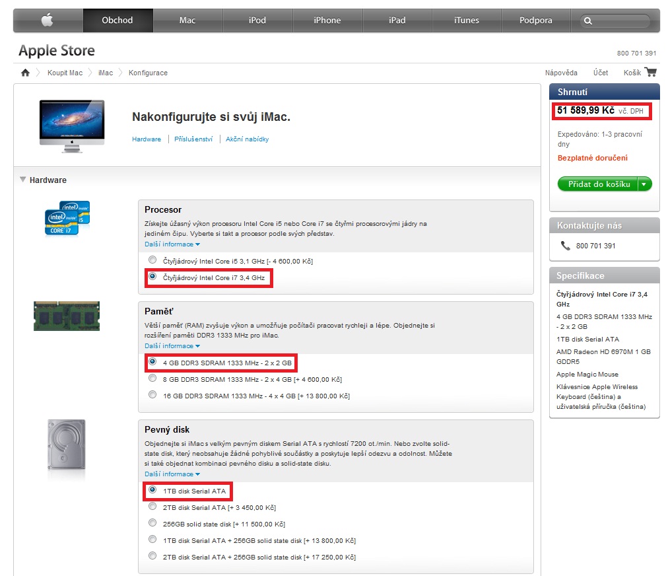Open the Obchod tab
Viewport: 666px width, 576px height.
[117, 20]
